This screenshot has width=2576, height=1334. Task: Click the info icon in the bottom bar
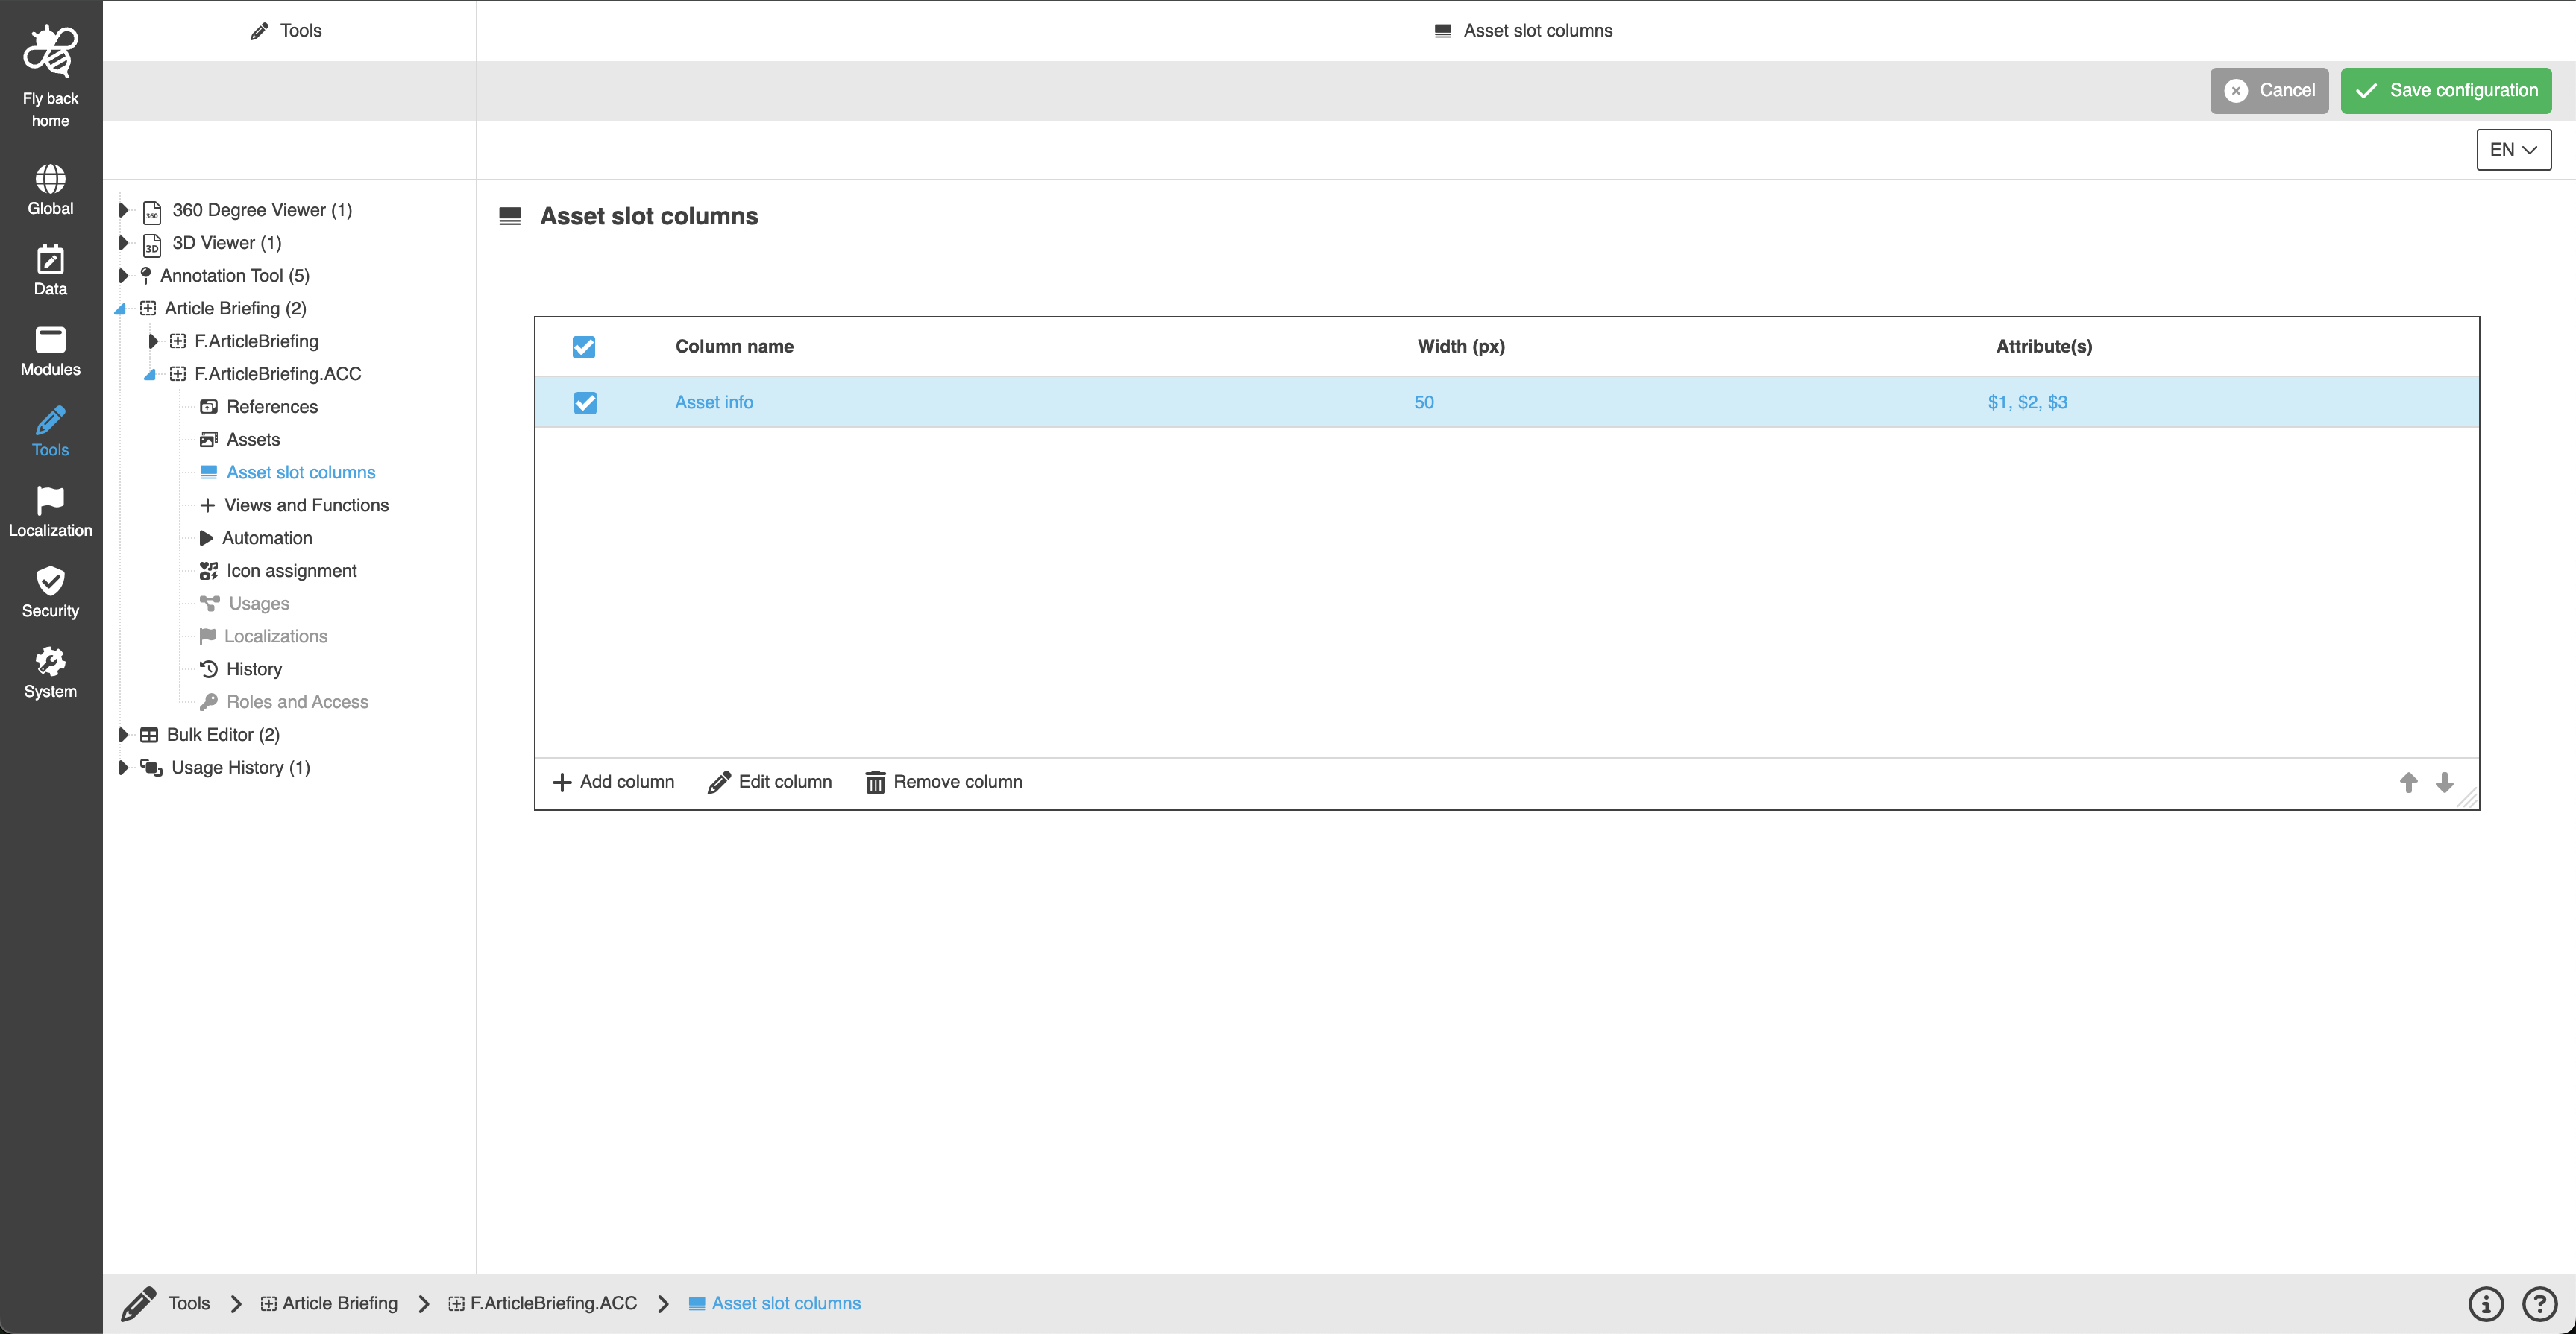2486,1303
